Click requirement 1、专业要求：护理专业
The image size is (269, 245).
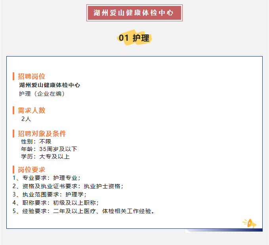pyautogui.click(x=46, y=178)
